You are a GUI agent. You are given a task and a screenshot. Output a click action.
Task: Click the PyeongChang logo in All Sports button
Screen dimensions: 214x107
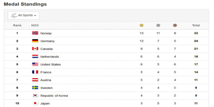14,16
